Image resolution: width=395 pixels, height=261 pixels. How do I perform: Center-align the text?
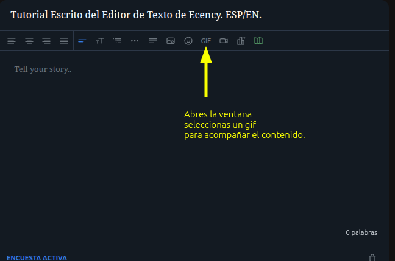pyautogui.click(x=29, y=41)
